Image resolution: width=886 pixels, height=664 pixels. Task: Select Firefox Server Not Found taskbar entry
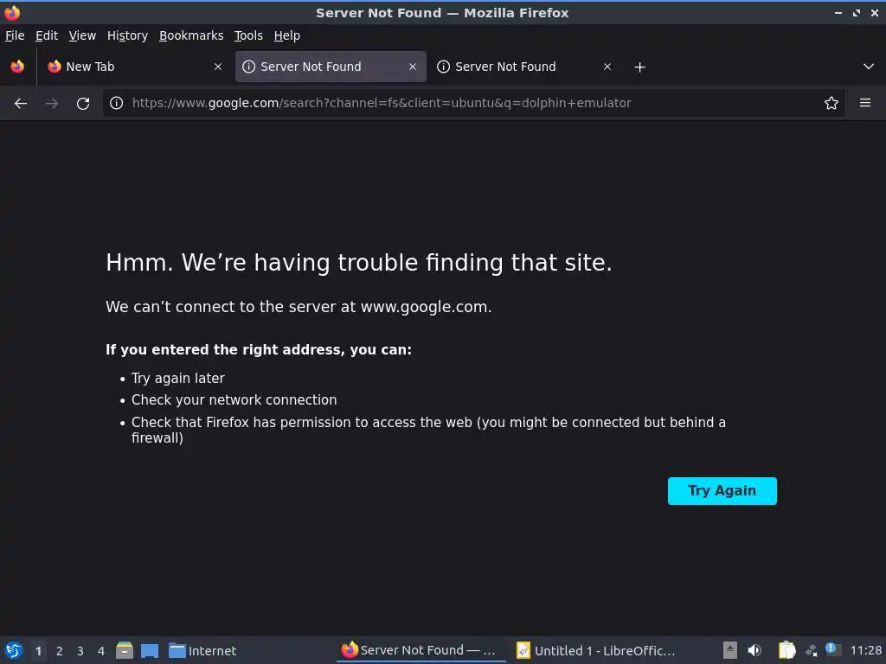421,650
